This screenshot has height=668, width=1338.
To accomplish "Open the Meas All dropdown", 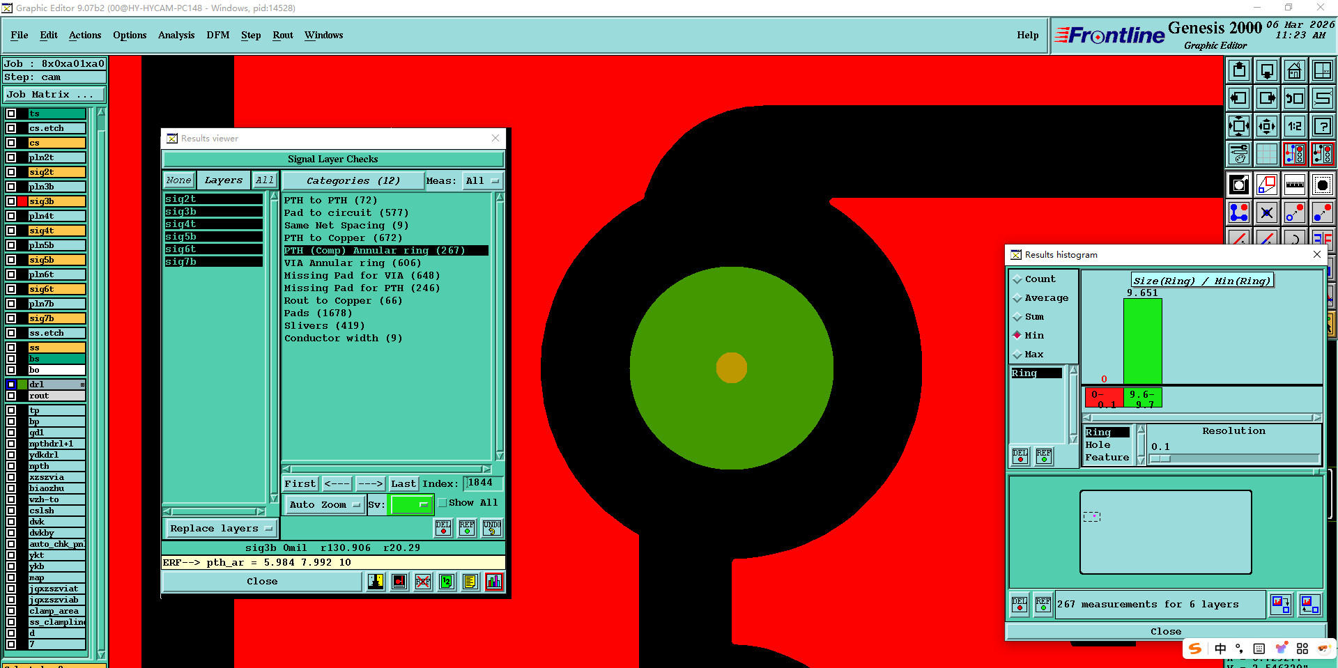I will 482,181.
